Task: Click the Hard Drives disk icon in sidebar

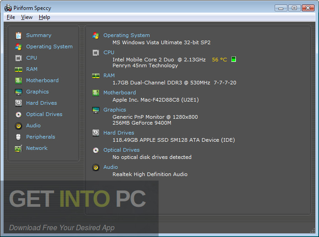Action: click(19, 103)
